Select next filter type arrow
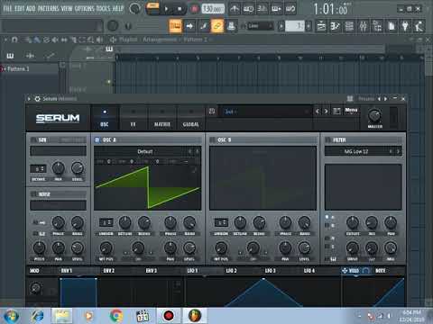The image size is (433, 324). [x=398, y=151]
